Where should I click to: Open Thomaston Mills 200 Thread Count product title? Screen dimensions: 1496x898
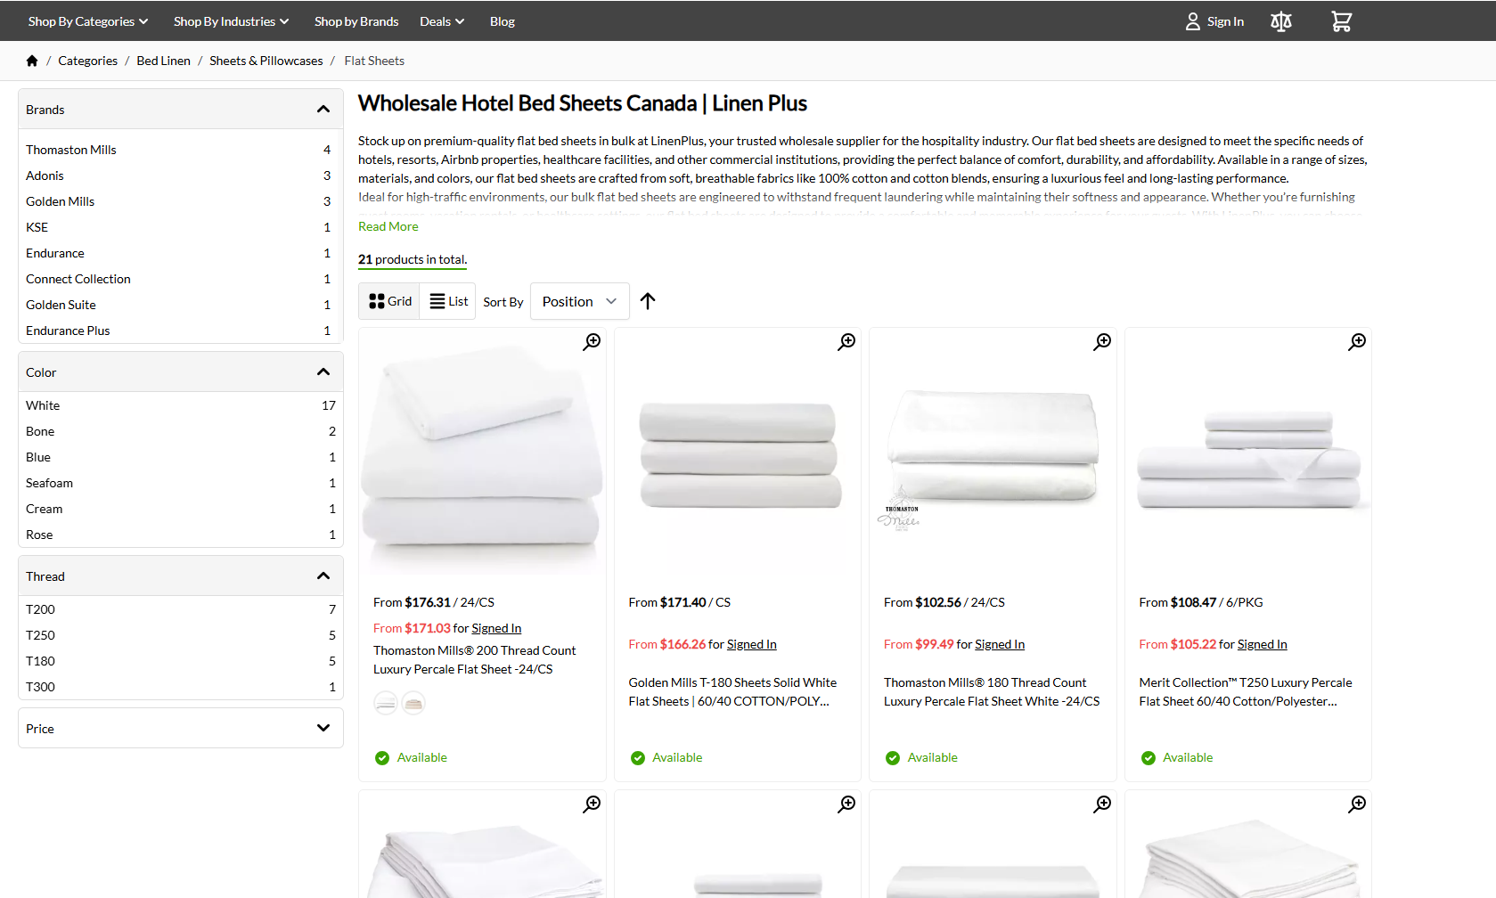(474, 660)
